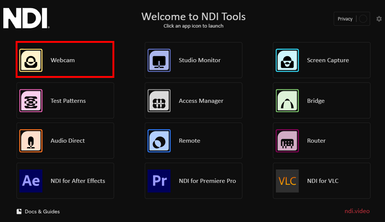
Task: Open the Studio Monitor icon
Action: (159, 60)
